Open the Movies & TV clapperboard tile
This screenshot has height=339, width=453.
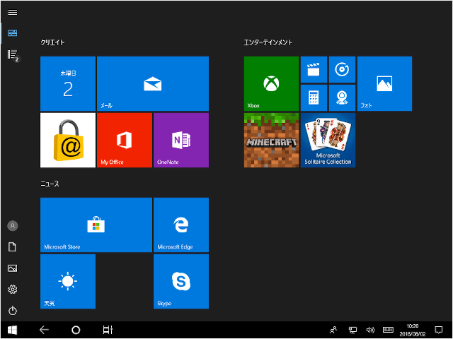pos(314,69)
